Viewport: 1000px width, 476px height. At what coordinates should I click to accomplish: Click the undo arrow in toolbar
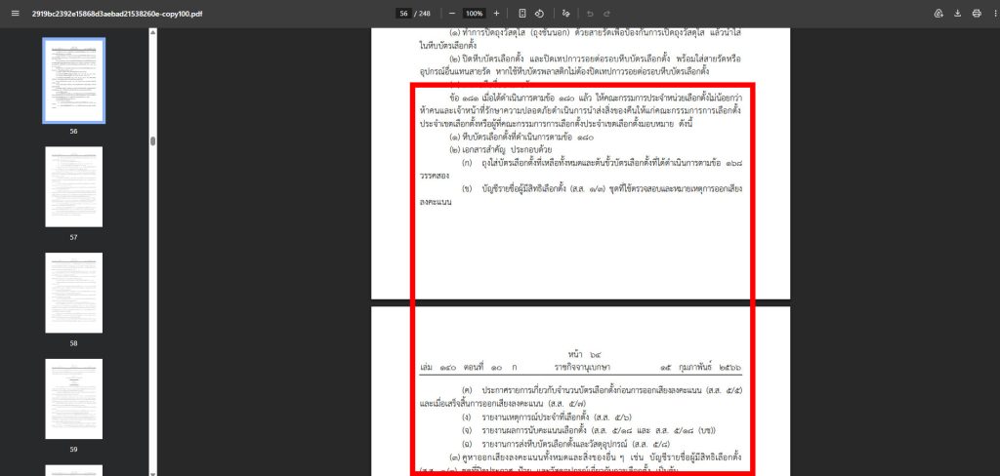[x=591, y=14]
